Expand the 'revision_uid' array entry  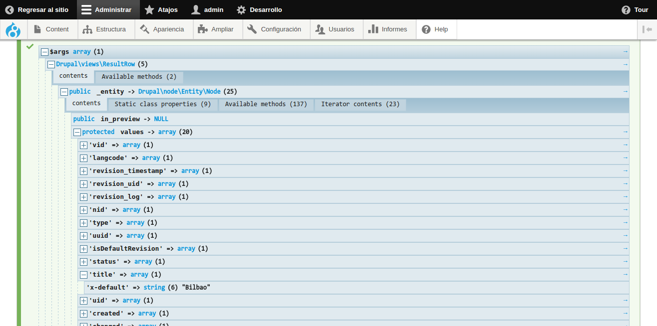83,184
